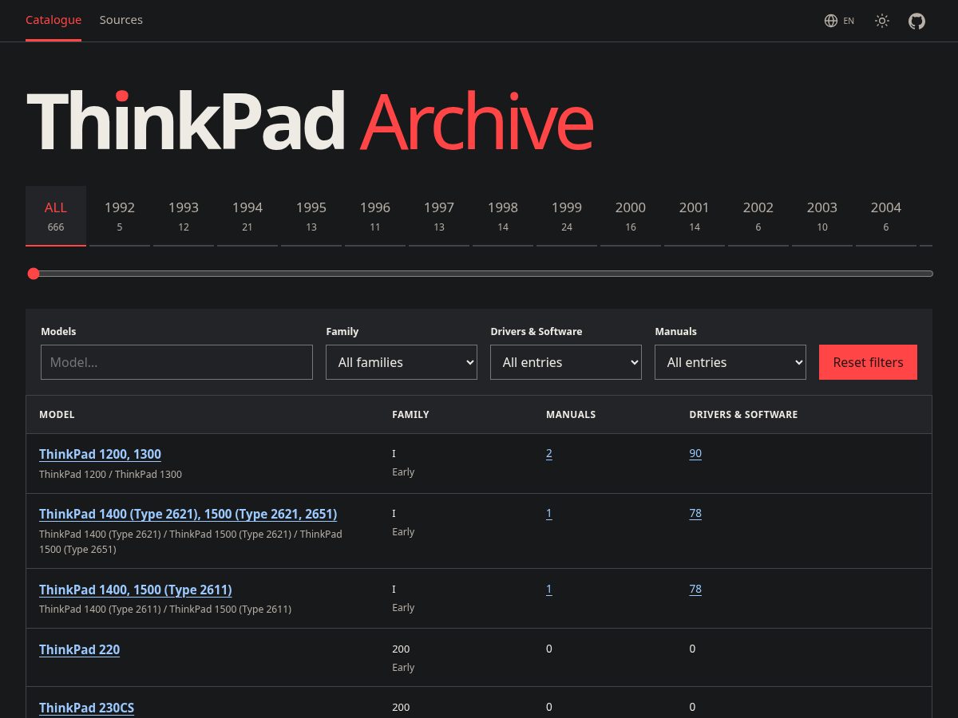Image resolution: width=958 pixels, height=718 pixels.
Task: Click family '200' in ThinkPad 220 row
Action: pos(401,649)
